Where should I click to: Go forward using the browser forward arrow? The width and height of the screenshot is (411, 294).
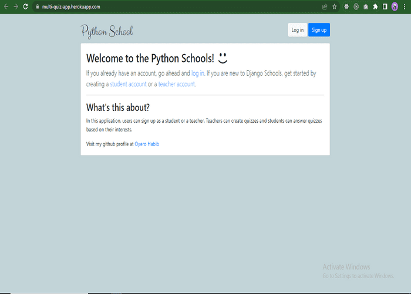(16, 6)
